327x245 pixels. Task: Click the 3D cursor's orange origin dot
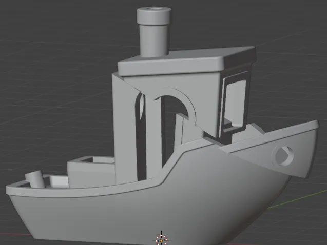[161, 240]
